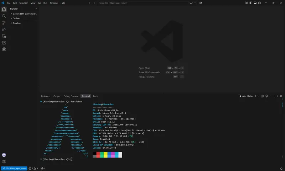285x171 pixels.
Task: Open the Help menu
Action: (x=63, y=3)
